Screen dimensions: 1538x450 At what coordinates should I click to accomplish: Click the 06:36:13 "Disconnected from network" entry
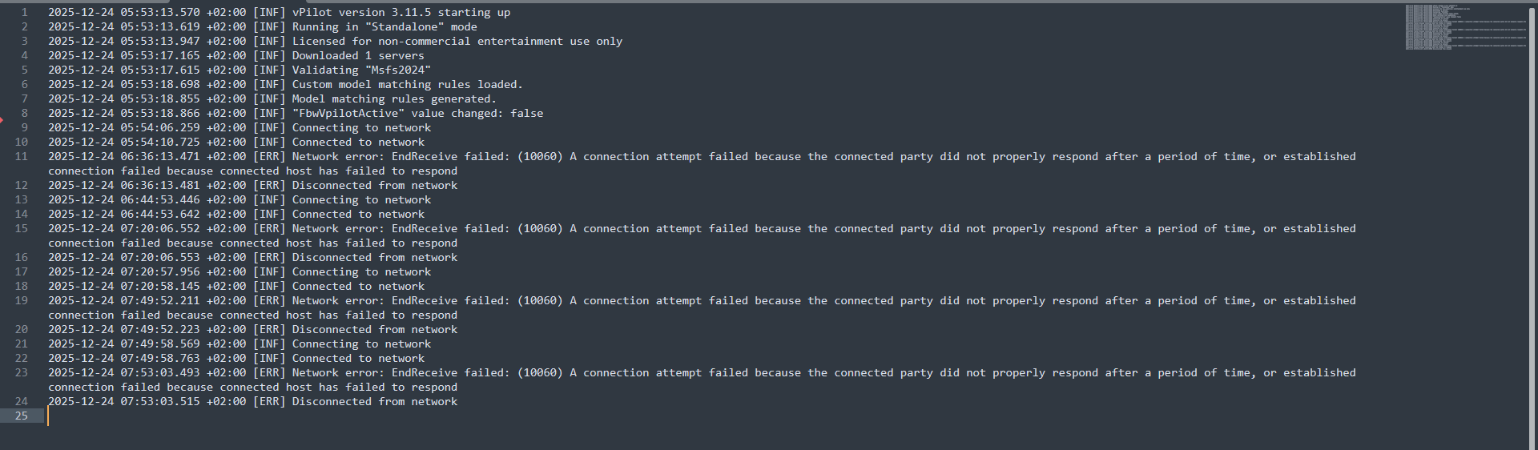coord(374,186)
